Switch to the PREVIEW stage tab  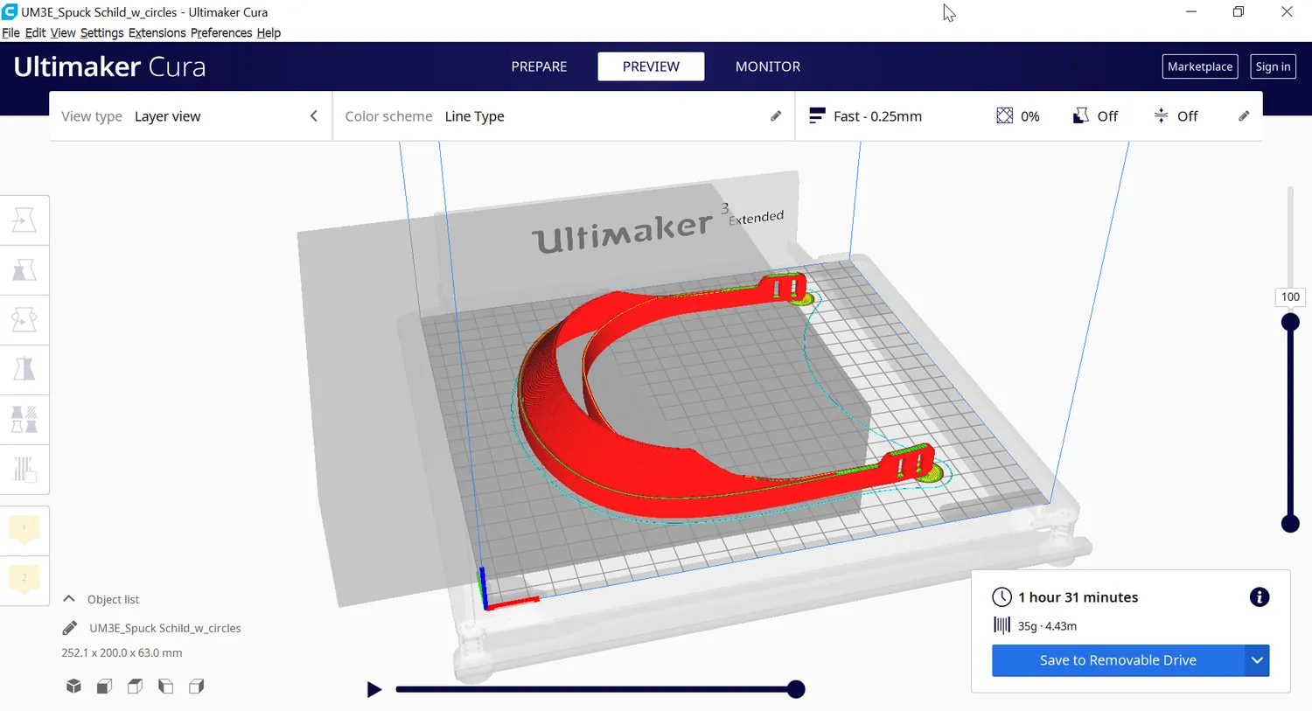pos(651,66)
